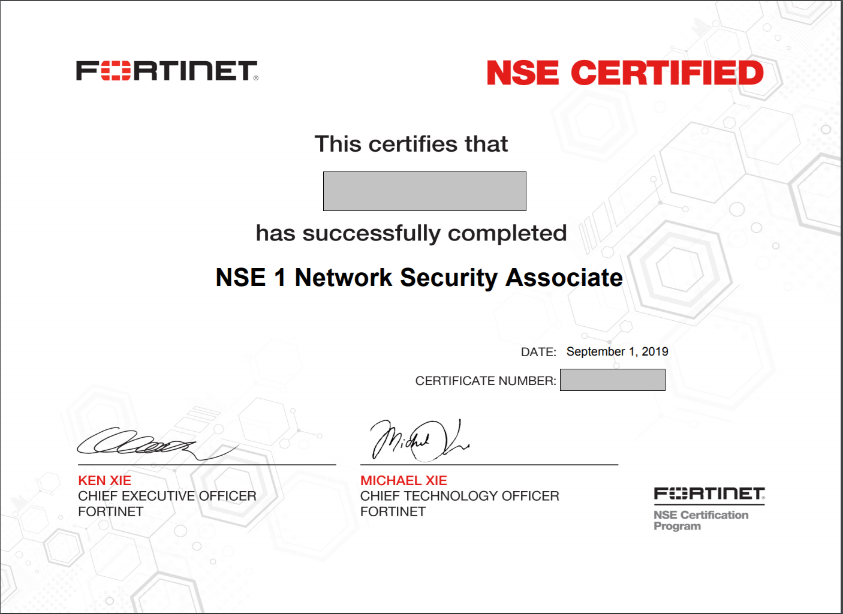Click the CHIEF EXECUTIVE OFFICER title text
Image resolution: width=843 pixels, height=614 pixels.
click(167, 496)
